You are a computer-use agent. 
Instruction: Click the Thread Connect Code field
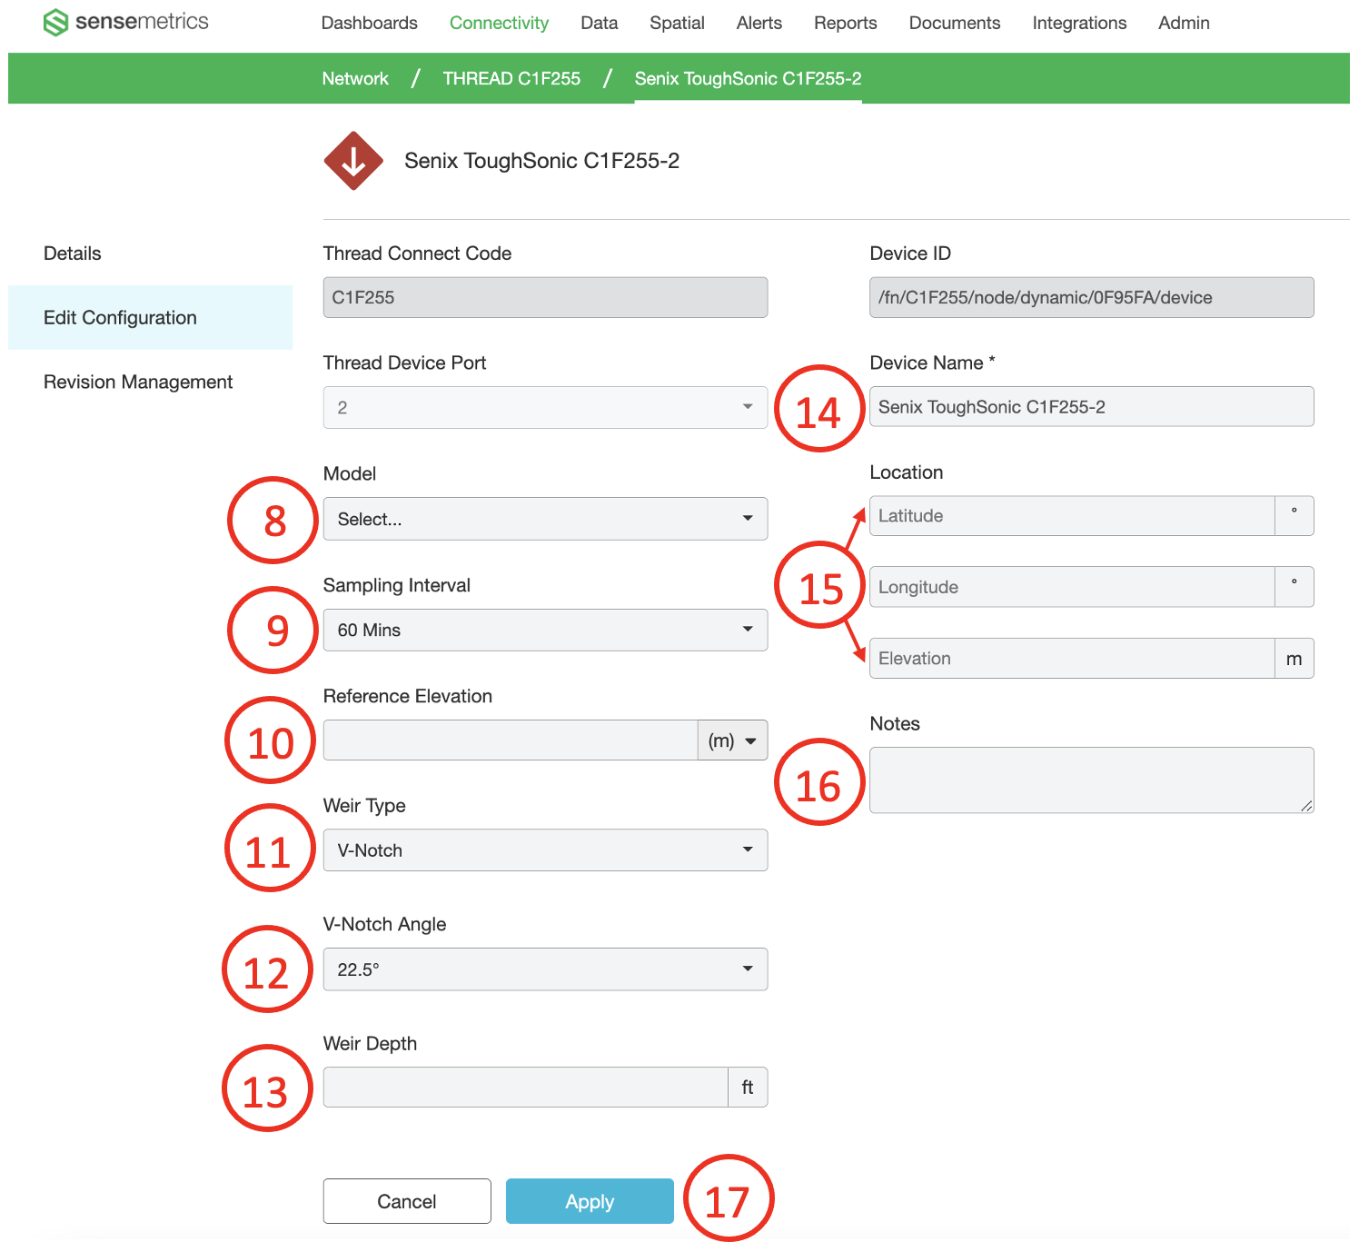545,297
